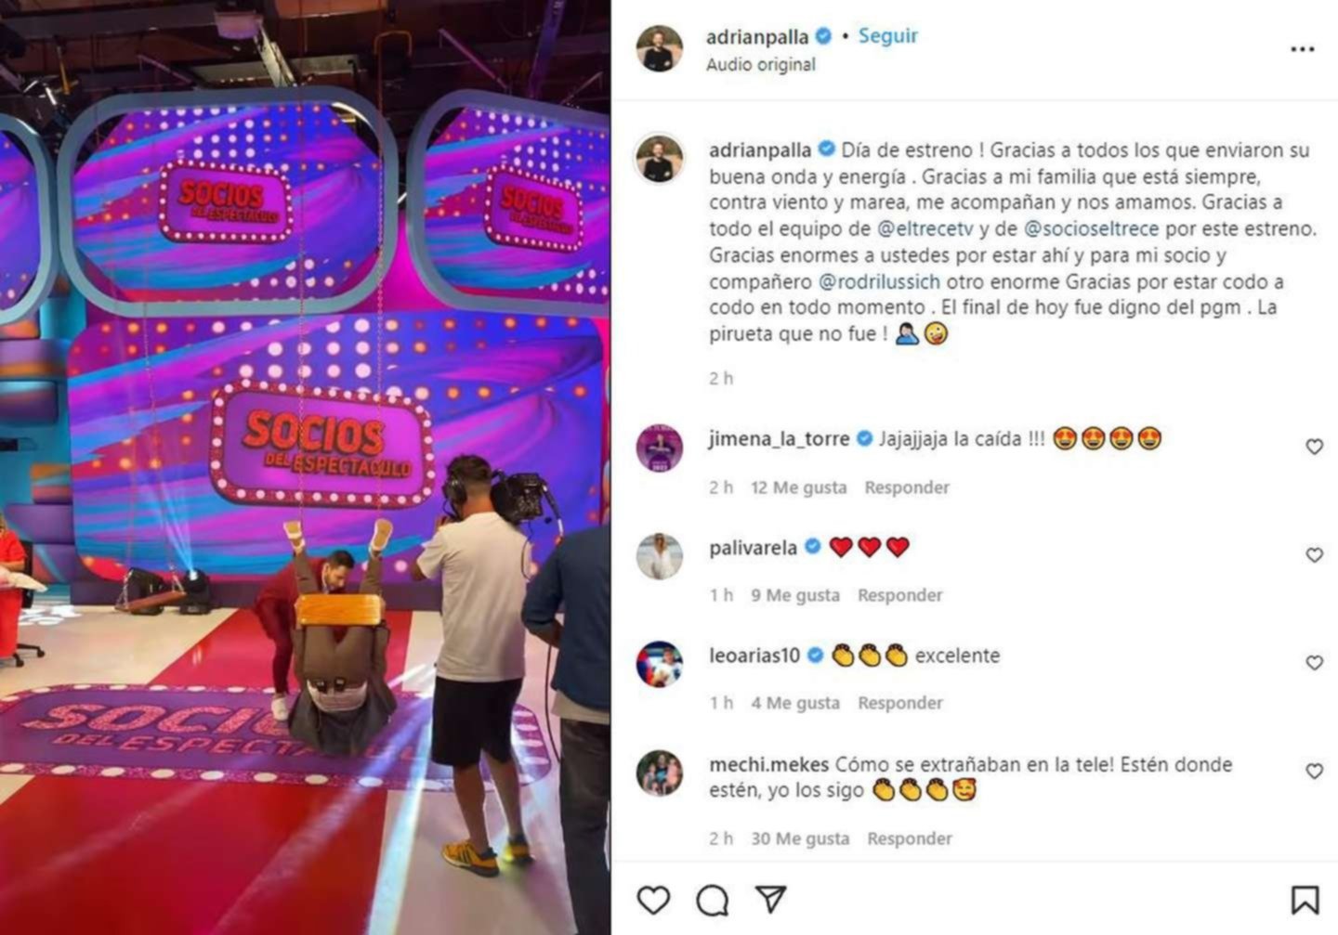Like jimena_la_torre's comment
The height and width of the screenshot is (935, 1338).
(x=1314, y=447)
